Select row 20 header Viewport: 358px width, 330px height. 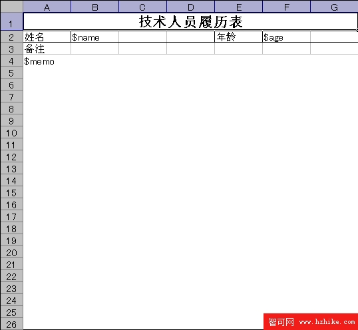(x=11, y=252)
